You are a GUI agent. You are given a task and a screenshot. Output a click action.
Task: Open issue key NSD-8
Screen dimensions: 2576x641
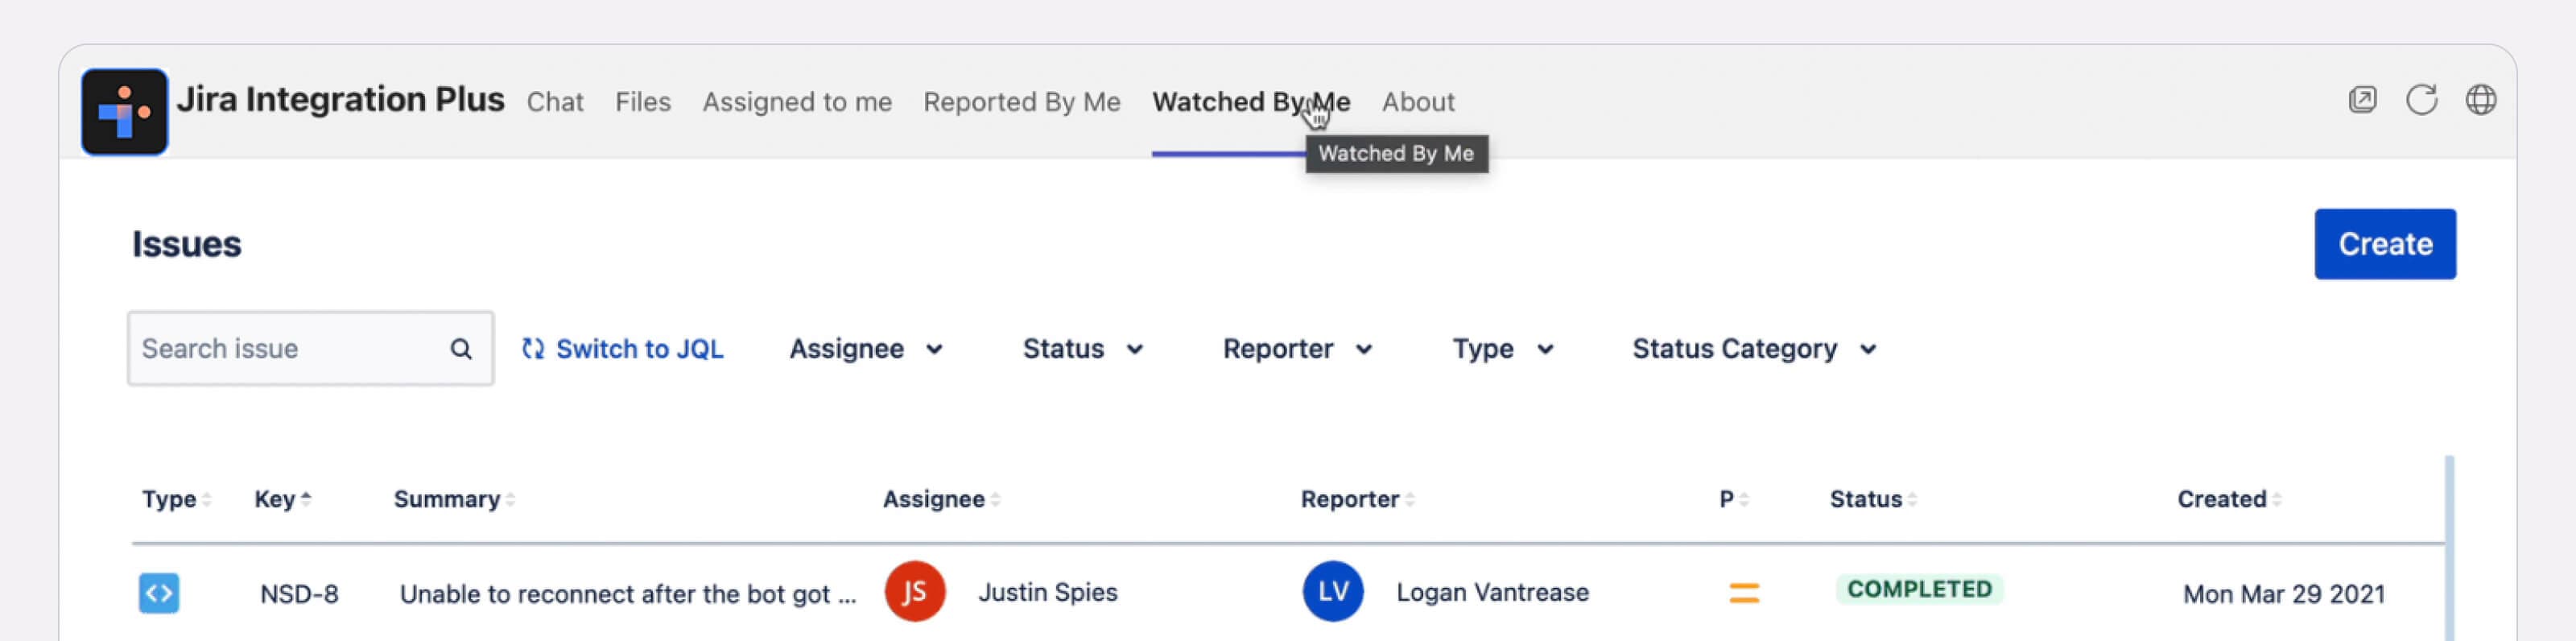click(299, 594)
